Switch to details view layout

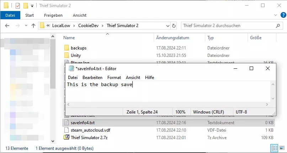(x=273, y=148)
